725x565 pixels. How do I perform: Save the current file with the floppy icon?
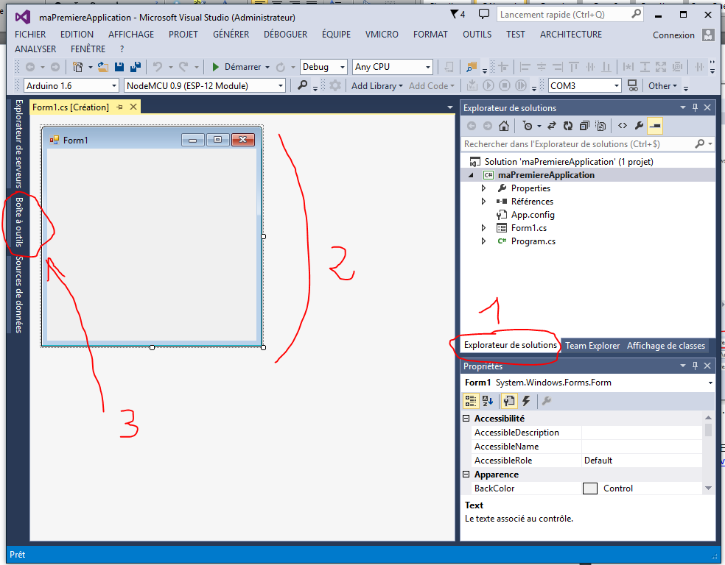(119, 67)
